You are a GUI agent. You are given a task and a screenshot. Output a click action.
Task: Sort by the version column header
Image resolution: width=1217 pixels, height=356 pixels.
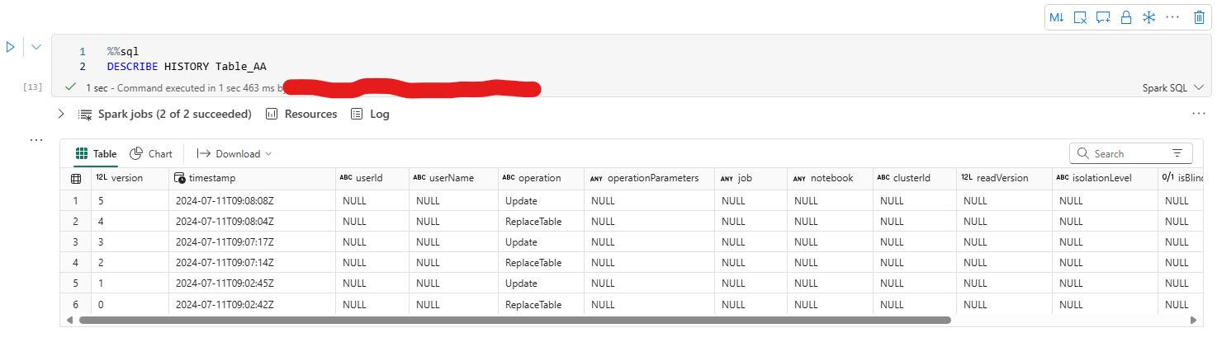pyautogui.click(x=128, y=178)
